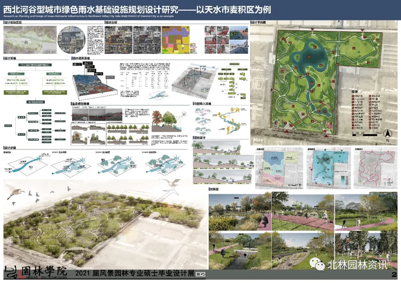This screenshot has width=401, height=283.
Task: Click the STEP2 label in design steps
Action: pyautogui.click(x=103, y=152)
